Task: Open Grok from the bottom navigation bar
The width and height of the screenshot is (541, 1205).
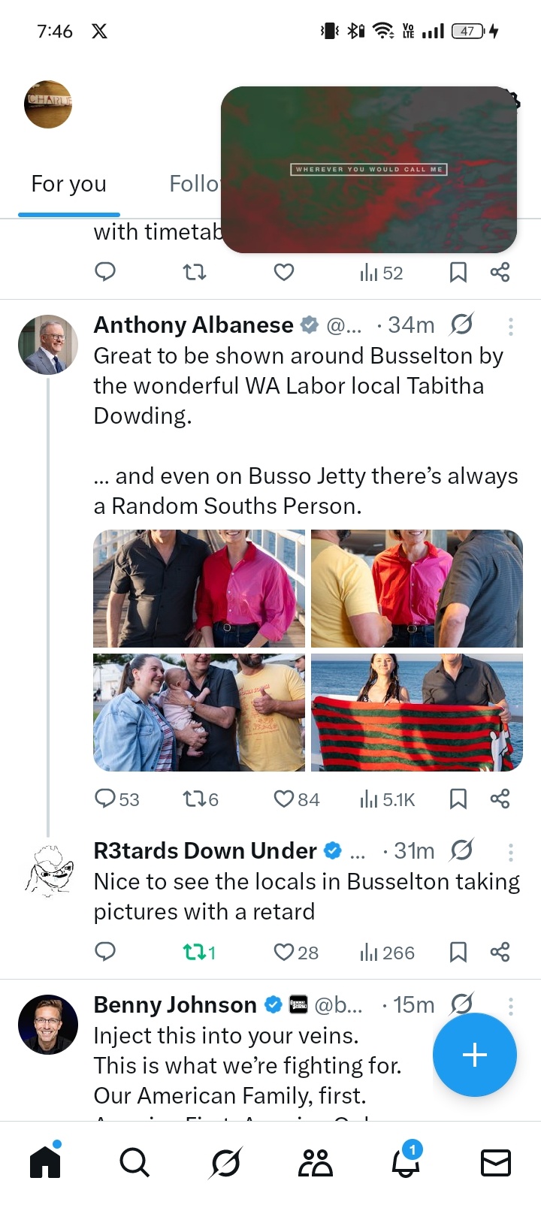Action: coord(225,1163)
